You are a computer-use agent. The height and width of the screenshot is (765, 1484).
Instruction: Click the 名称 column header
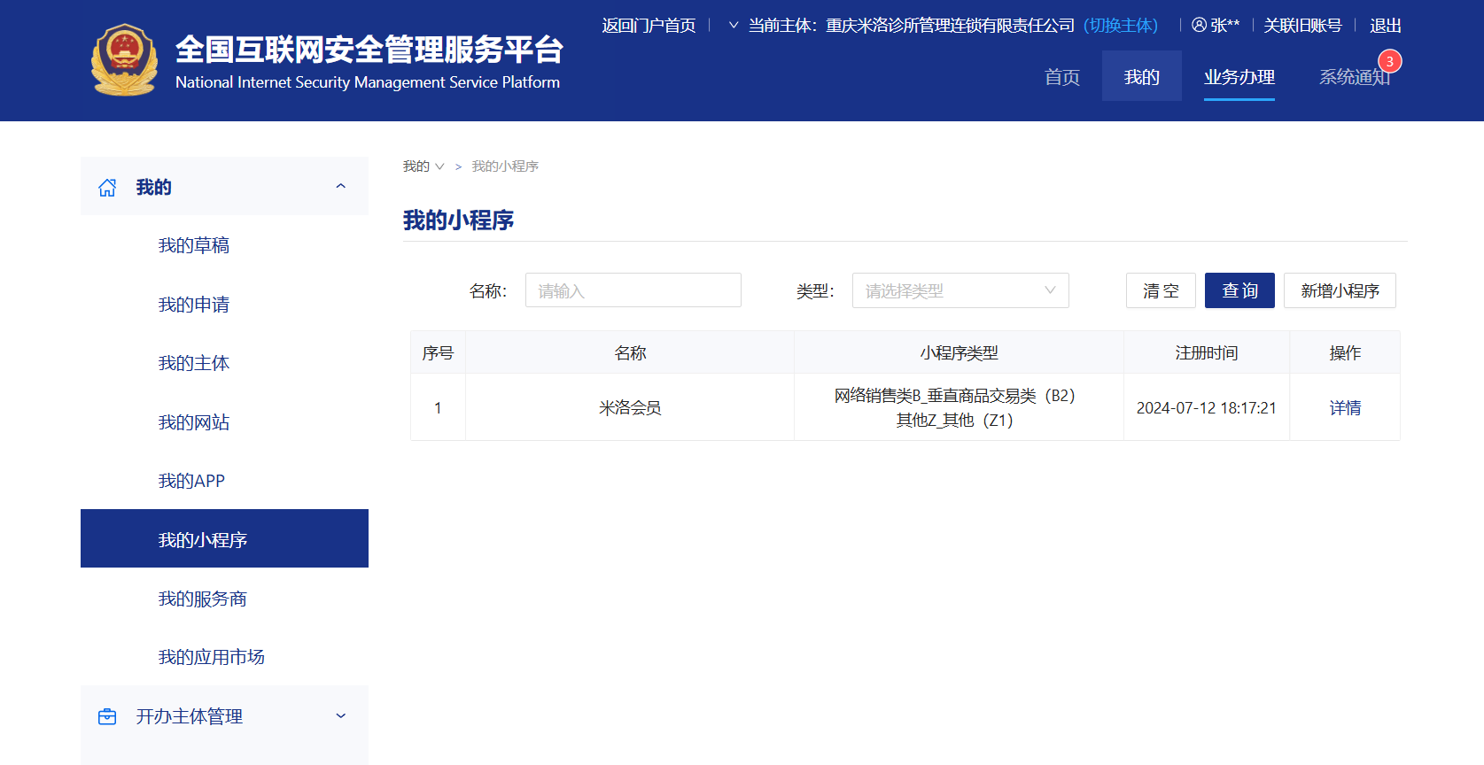tap(630, 352)
